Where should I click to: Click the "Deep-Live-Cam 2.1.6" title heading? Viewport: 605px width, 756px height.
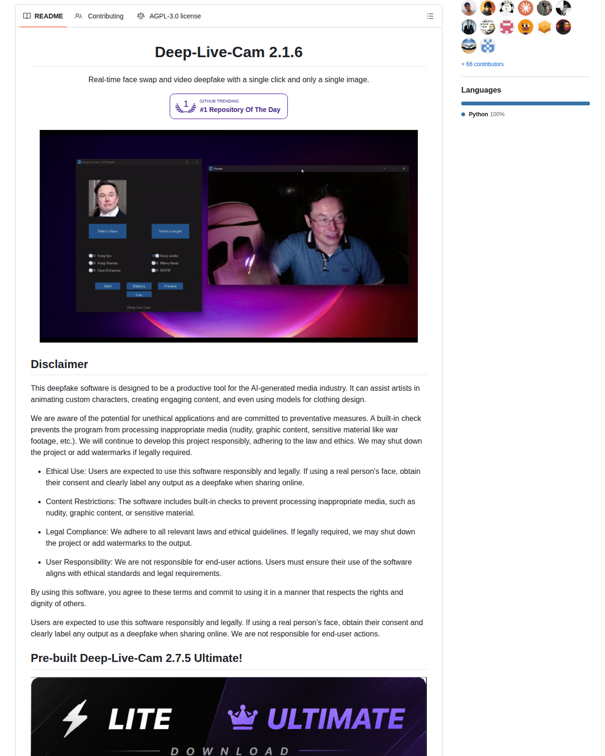tap(229, 52)
